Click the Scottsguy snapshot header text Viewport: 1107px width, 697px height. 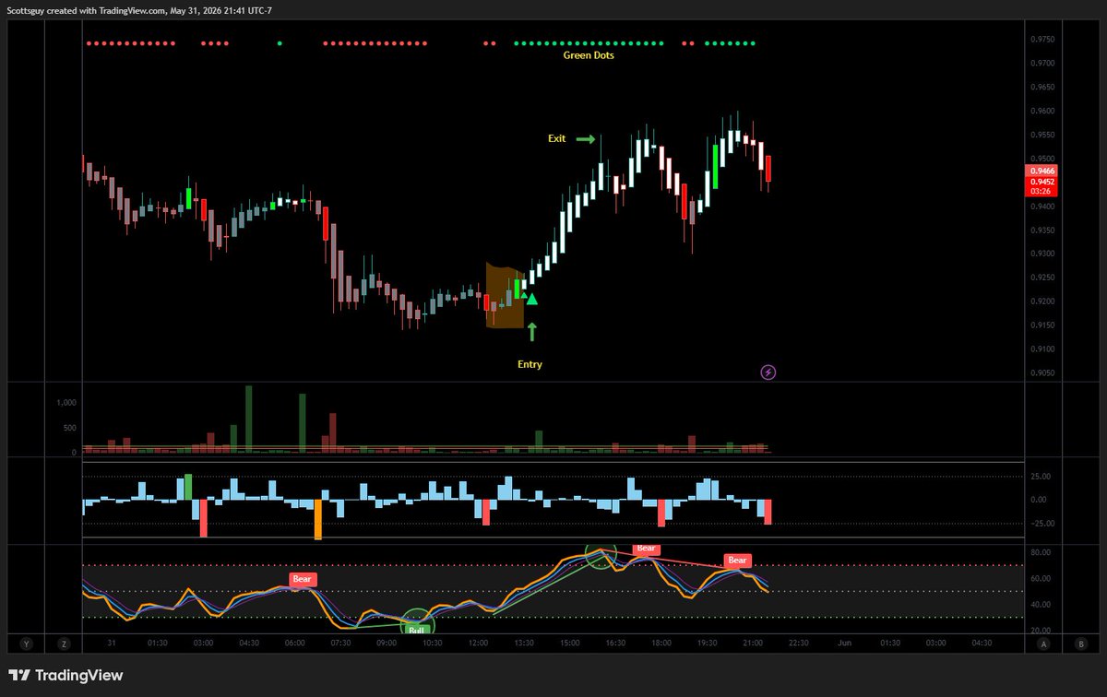point(140,10)
